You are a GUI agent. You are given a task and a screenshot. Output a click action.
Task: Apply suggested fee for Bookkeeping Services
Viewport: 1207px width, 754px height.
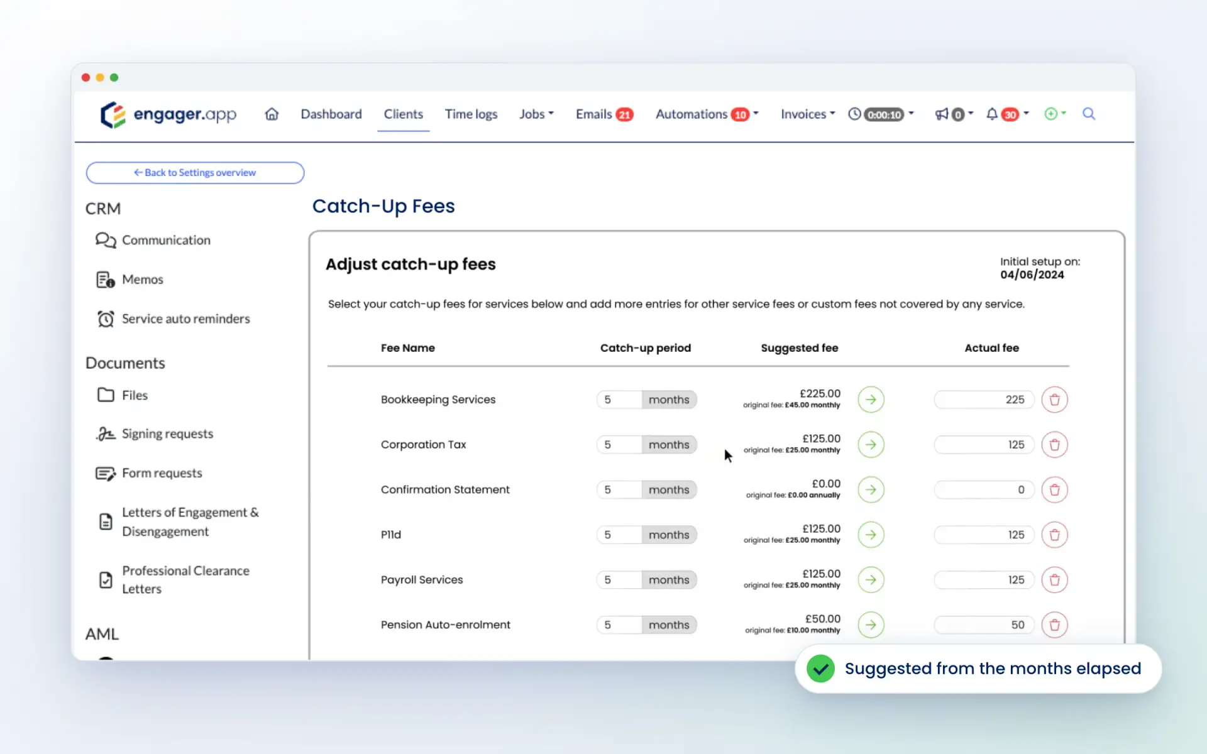pos(871,400)
